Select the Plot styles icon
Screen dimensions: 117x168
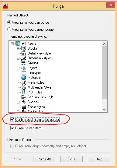click(x=24, y=92)
